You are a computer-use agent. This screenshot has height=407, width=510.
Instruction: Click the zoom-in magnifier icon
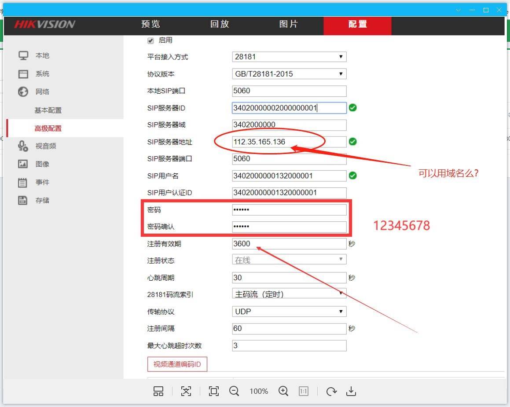click(283, 391)
